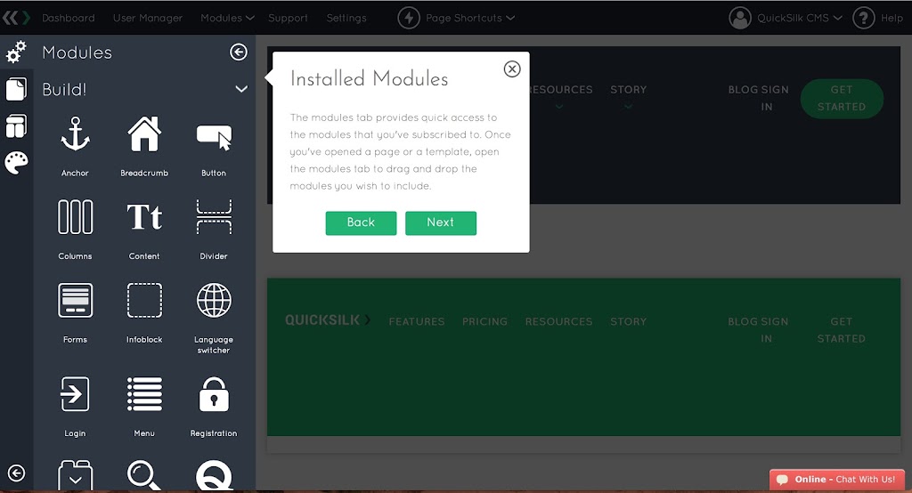Collapse the Build! section chevron

point(240,89)
